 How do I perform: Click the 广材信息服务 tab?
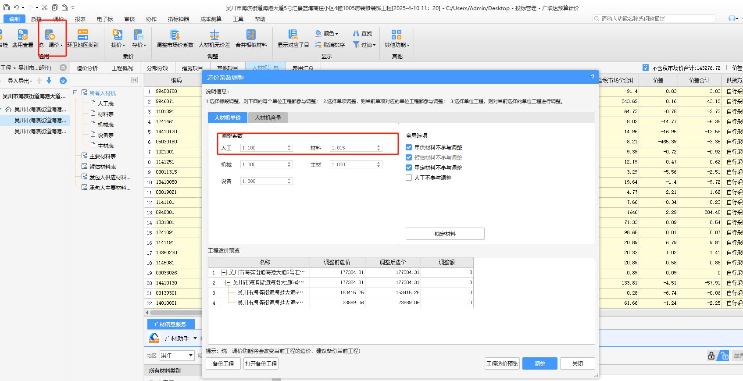pos(170,324)
